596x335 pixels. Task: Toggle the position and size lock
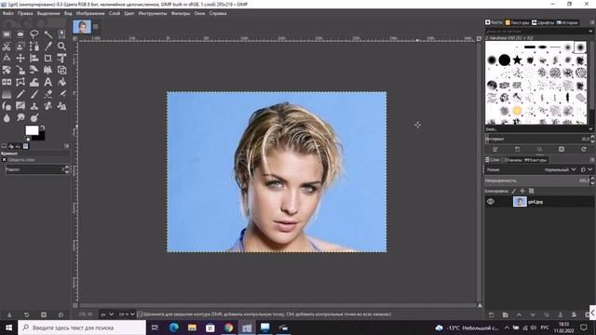pyautogui.click(x=522, y=191)
